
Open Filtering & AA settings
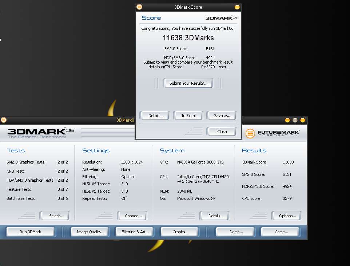tap(135, 232)
